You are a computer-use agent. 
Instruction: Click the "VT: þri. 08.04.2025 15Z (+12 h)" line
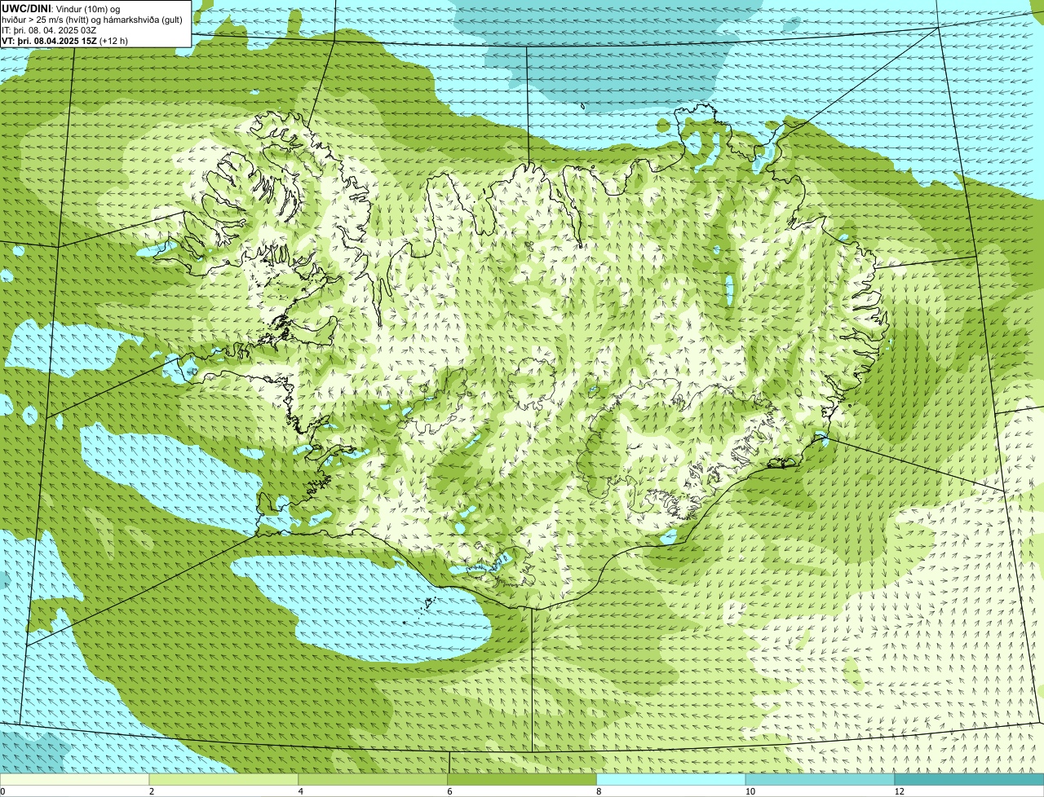[x=64, y=41]
